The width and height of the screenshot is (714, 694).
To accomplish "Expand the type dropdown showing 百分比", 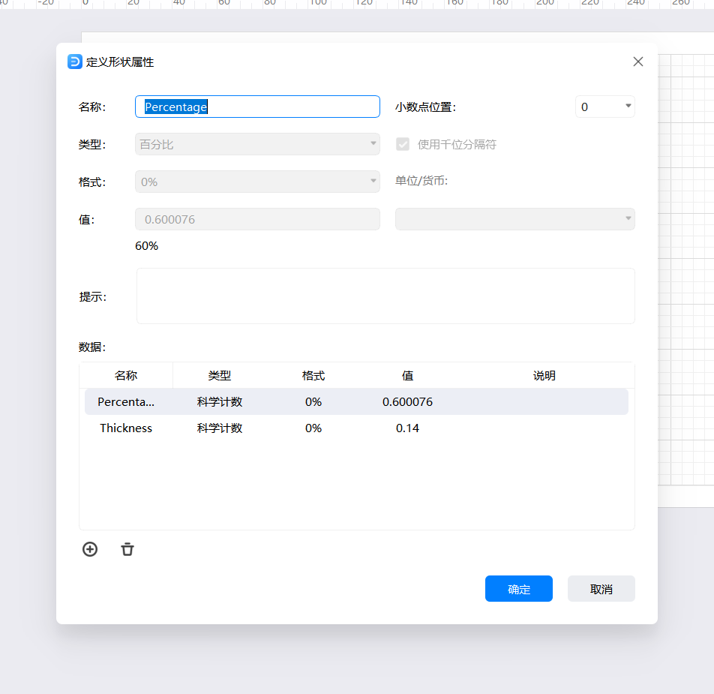I will click(257, 144).
